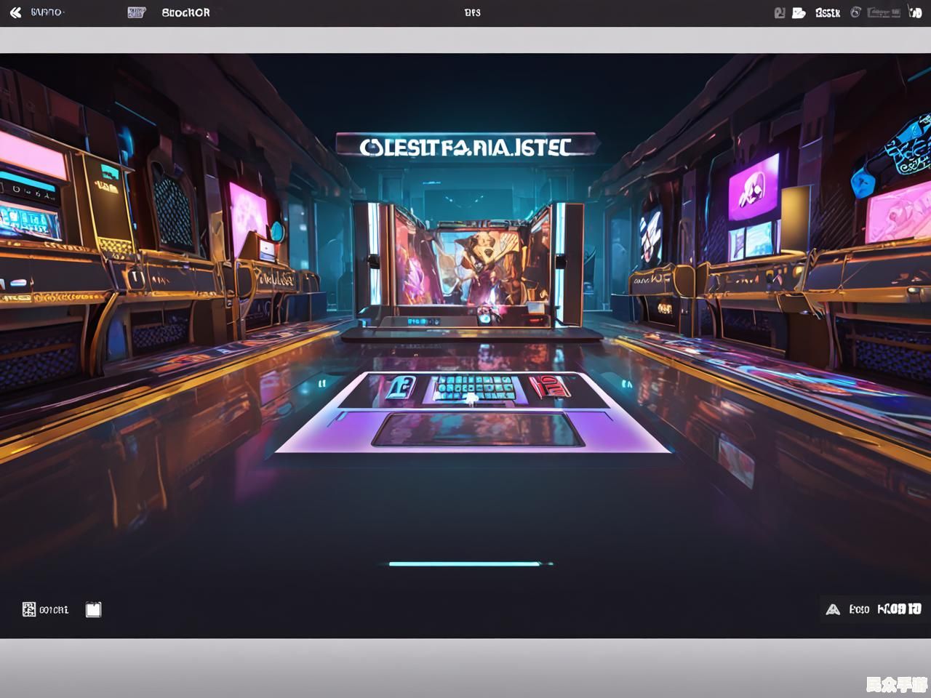Open the BROCKOR tab in top bar
Screen dimensions: 931x698
[185, 12]
